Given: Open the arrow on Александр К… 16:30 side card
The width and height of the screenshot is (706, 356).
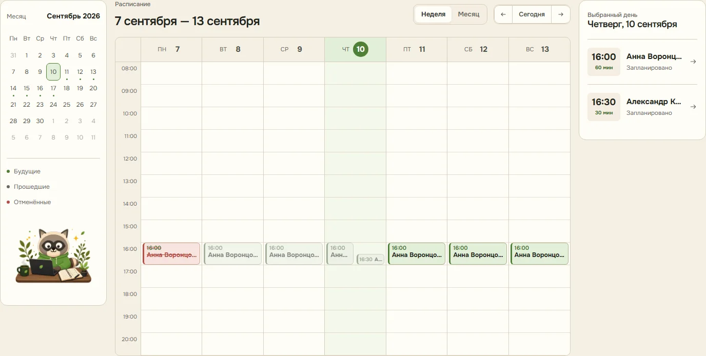Looking at the screenshot, I should pyautogui.click(x=693, y=107).
